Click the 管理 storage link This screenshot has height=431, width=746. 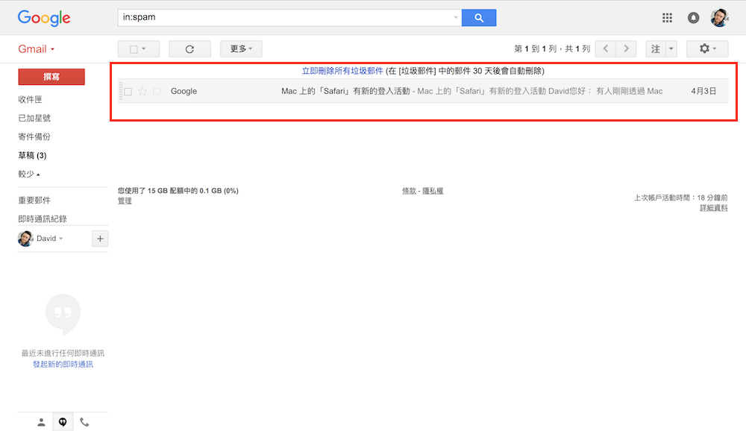click(125, 201)
